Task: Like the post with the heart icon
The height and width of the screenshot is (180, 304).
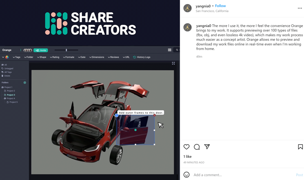Action: click(187, 147)
